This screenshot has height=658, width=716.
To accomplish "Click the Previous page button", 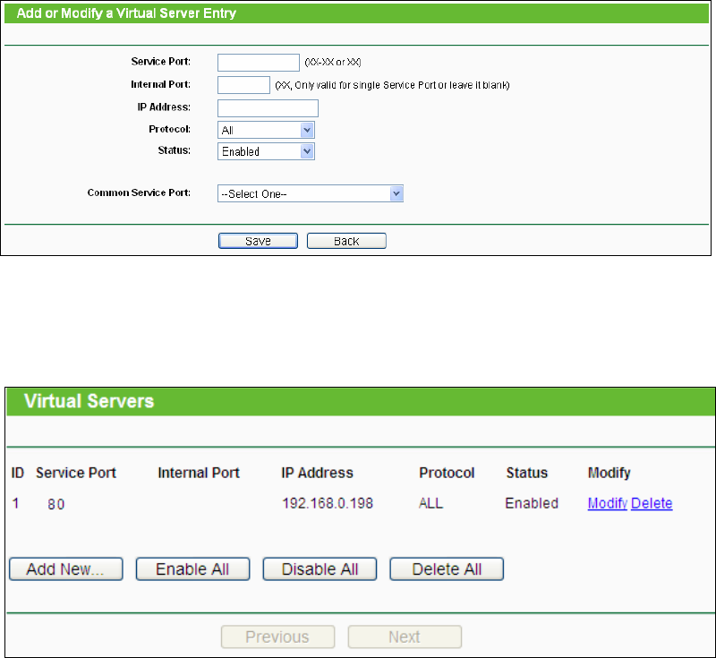I will point(277,637).
